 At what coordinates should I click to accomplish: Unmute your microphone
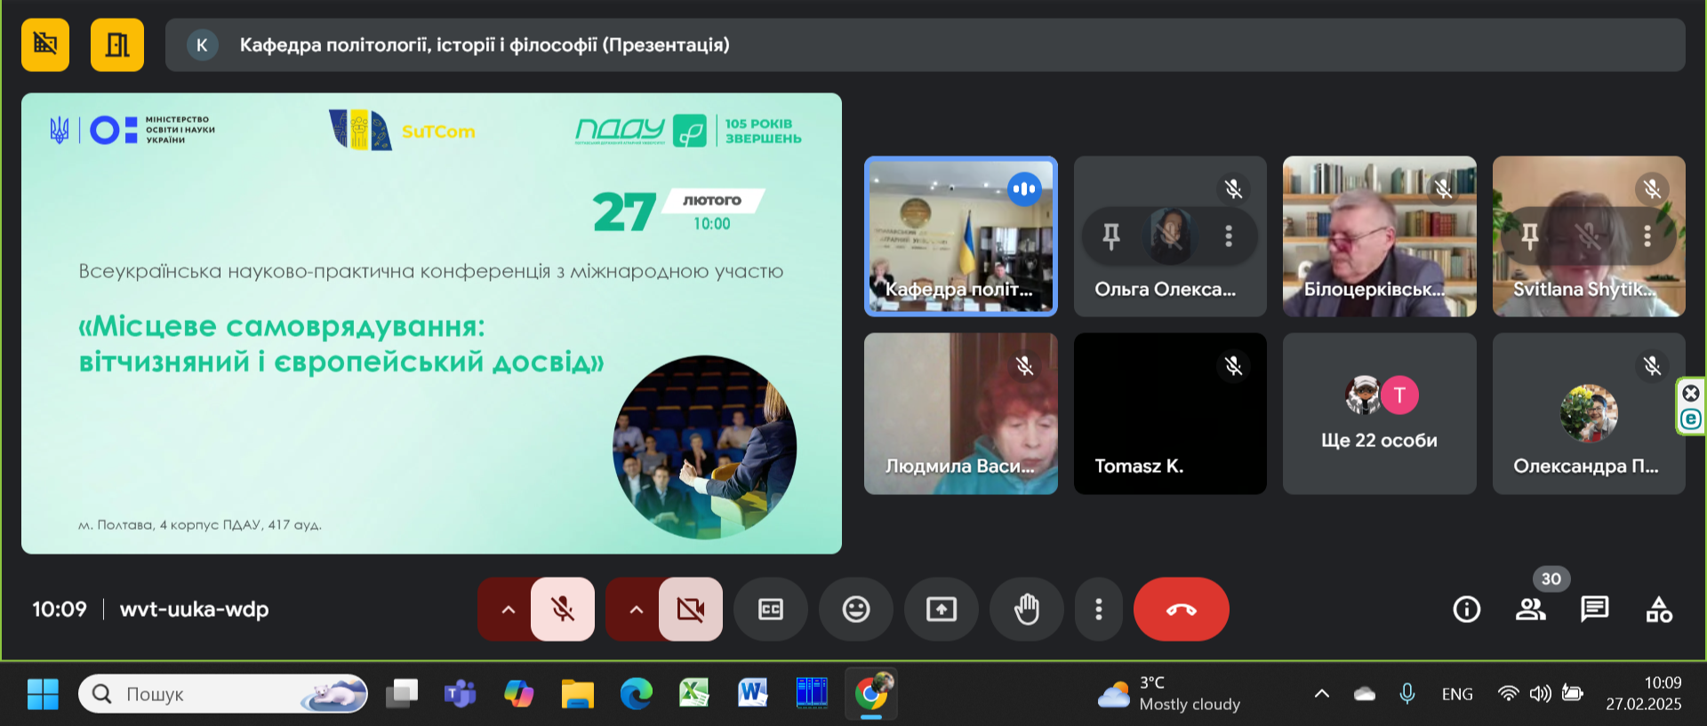click(562, 610)
